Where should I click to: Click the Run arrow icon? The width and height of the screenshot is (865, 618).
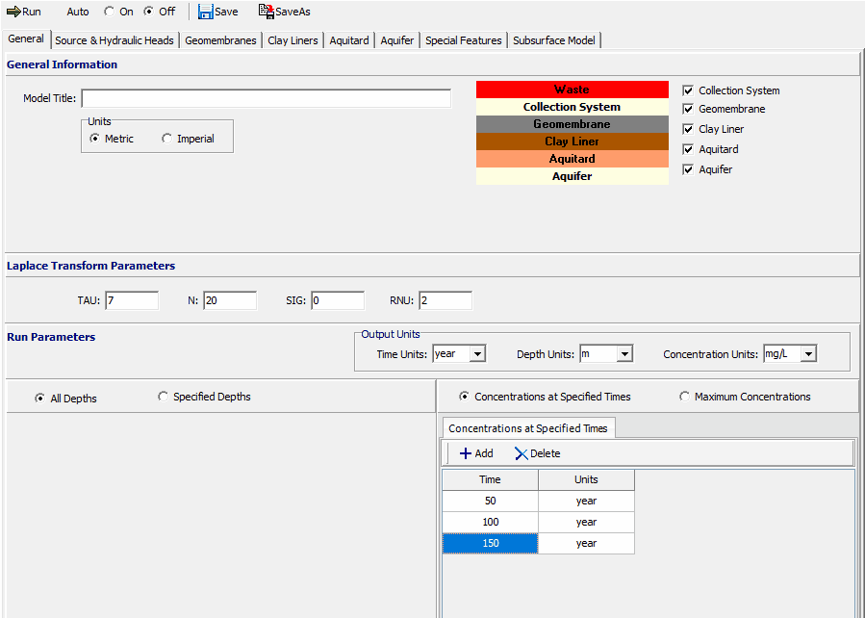[x=13, y=12]
